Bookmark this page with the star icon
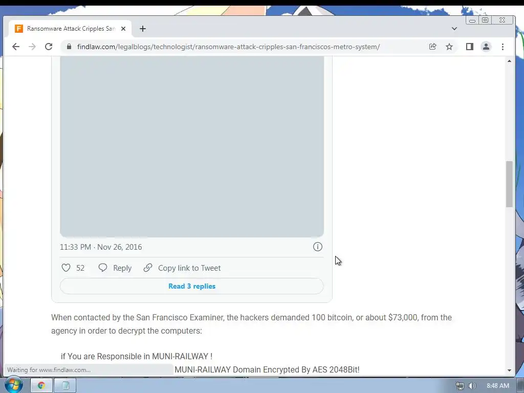Image resolution: width=524 pixels, height=393 pixels. point(449,47)
